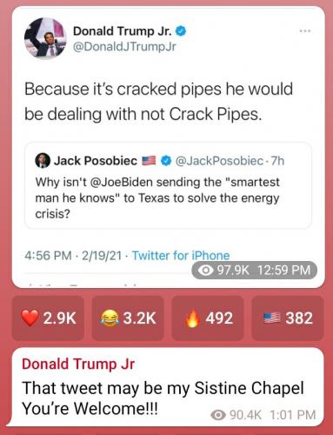This screenshot has width=333, height=435.
Task: Open the quoted Jack Posobiec tweet text
Action: (x=157, y=197)
